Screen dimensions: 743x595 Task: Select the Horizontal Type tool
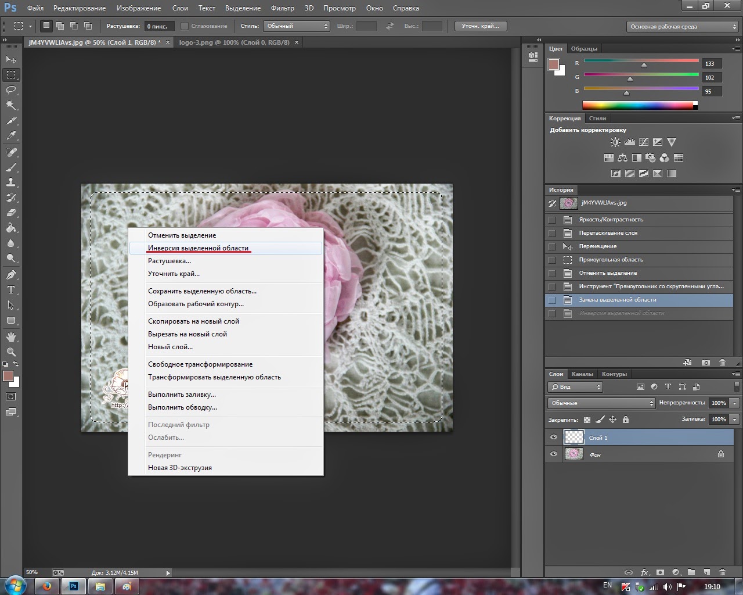[x=11, y=290]
